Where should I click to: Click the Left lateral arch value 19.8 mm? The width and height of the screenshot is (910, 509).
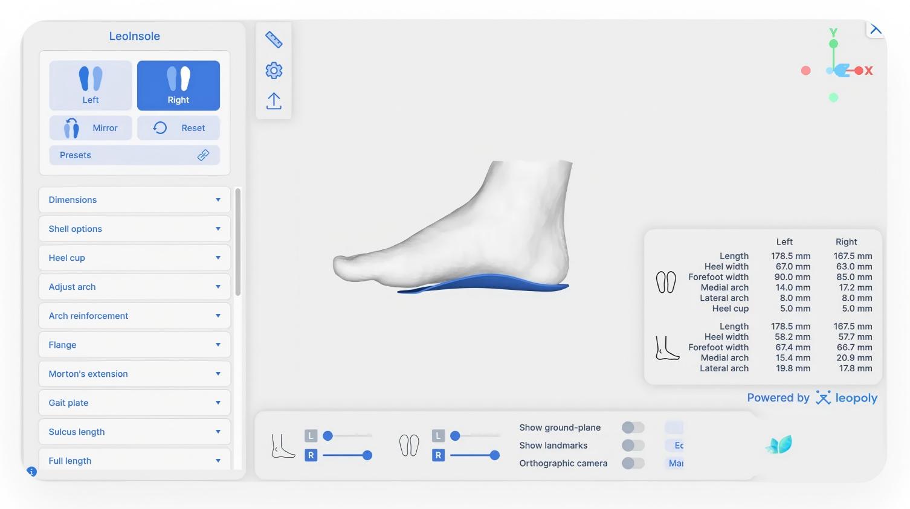click(x=793, y=368)
